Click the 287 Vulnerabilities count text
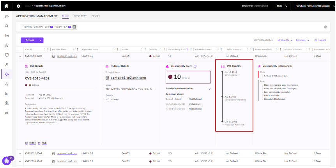This screenshot has width=336, height=168. click(x=263, y=40)
